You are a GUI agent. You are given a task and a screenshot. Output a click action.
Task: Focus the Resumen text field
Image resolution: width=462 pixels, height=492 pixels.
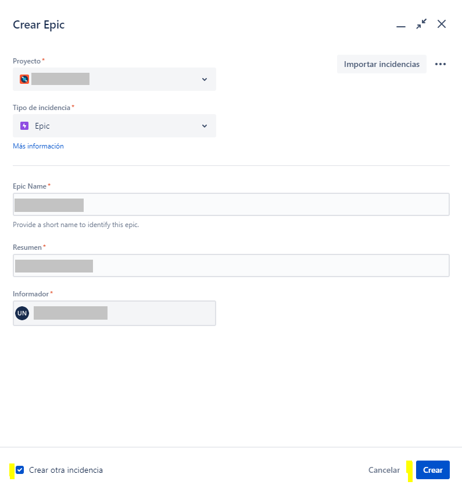(231, 266)
